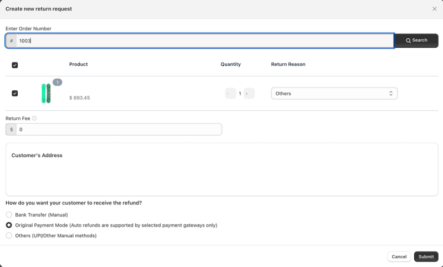
Task: Close the Create new return request dialog
Action: click(x=435, y=9)
